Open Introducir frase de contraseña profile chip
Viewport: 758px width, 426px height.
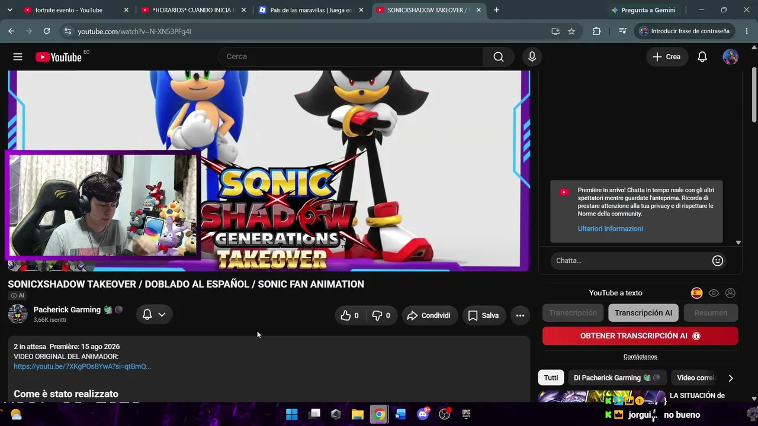pyautogui.click(x=685, y=31)
